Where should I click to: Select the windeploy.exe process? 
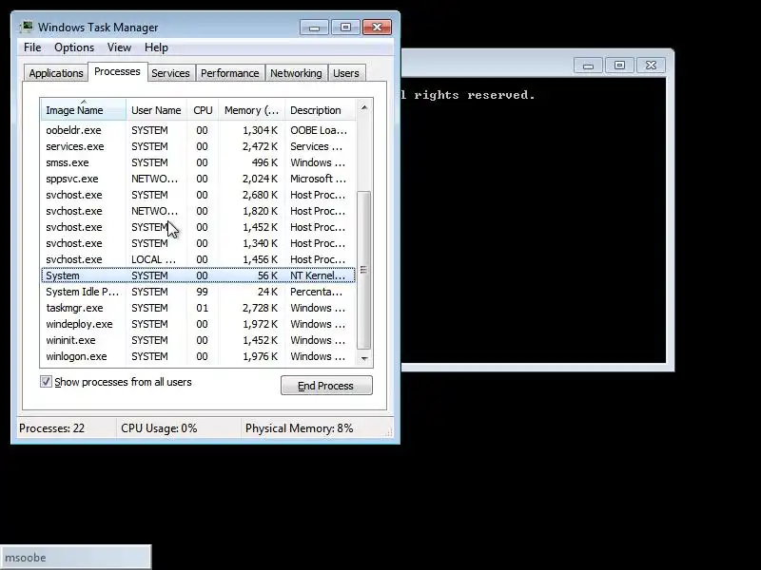[x=198, y=324]
